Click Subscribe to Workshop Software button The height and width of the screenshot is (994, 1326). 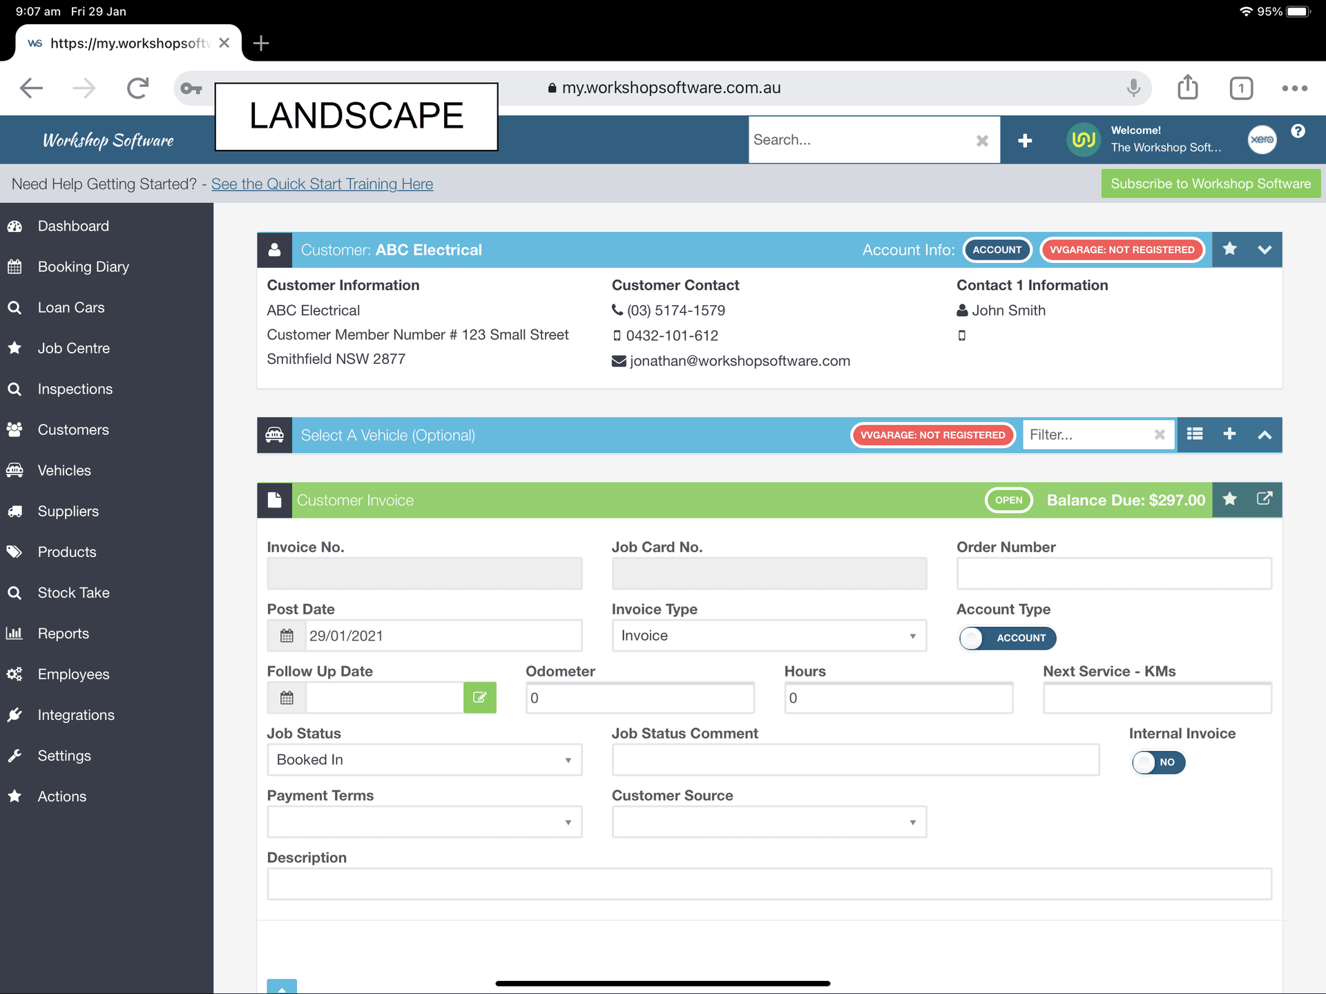pos(1211,184)
